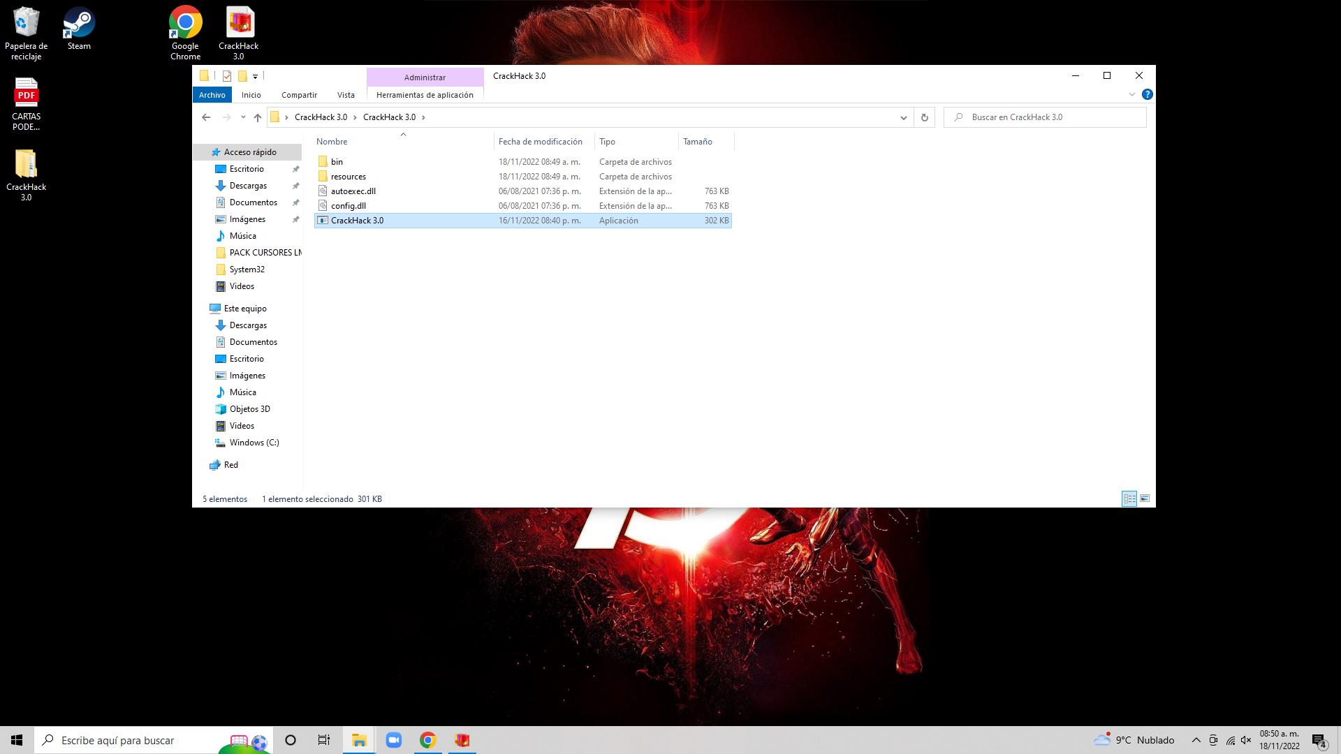Open the Archivo menu tab
This screenshot has width=1341, height=754.
pos(212,95)
